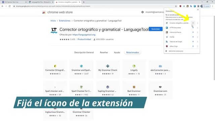Click Administrar extensiones
The width and height of the screenshot is (215, 121).
pyautogui.click(x=176, y=51)
